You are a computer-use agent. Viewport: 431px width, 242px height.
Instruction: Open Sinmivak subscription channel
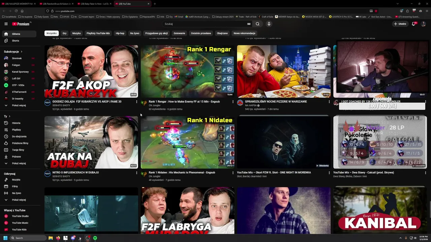click(x=19, y=58)
